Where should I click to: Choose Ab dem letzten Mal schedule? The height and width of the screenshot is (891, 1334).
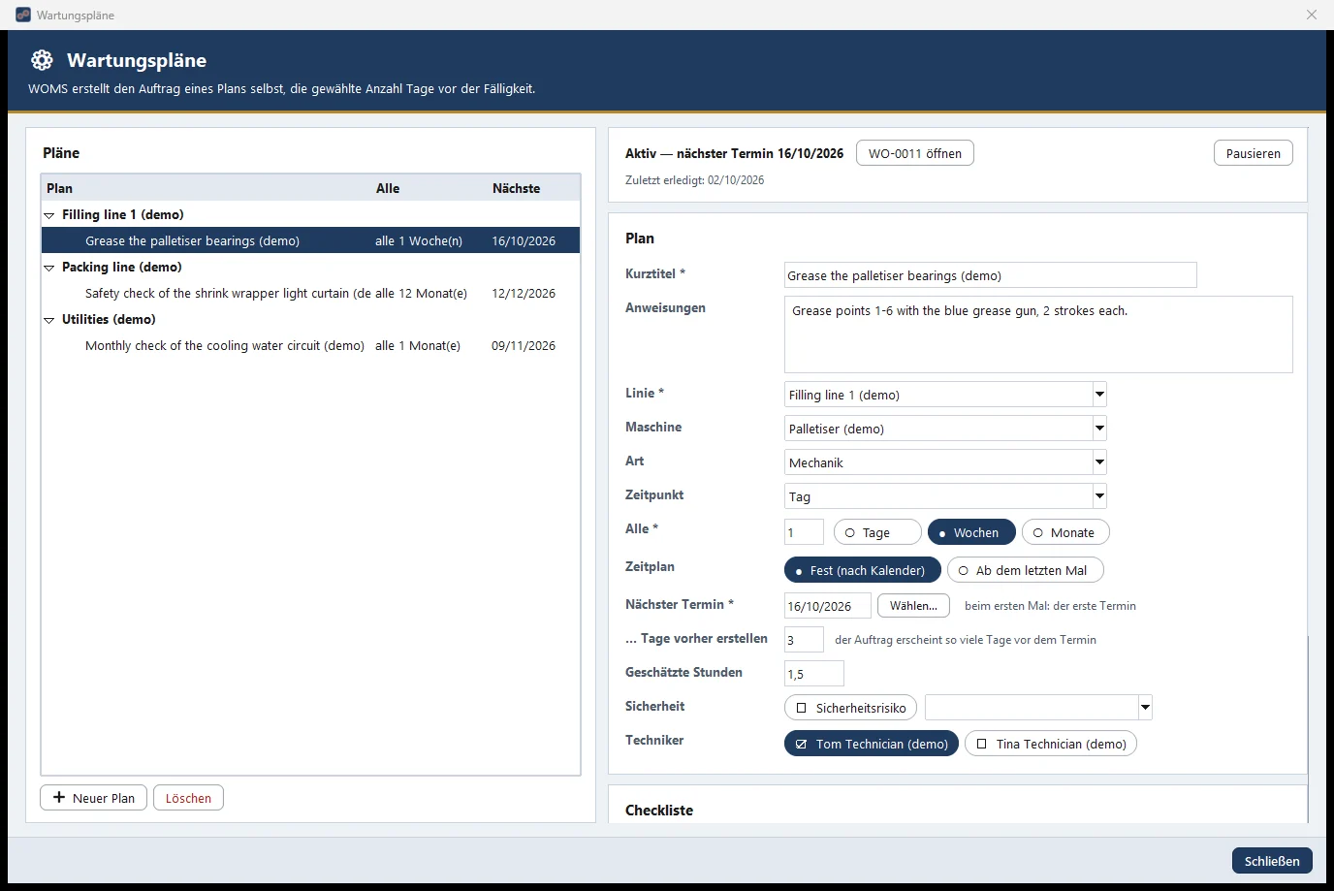coord(1025,570)
